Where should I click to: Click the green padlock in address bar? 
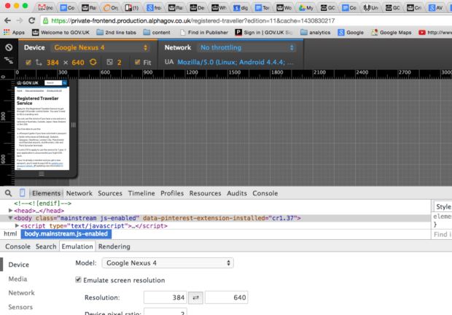(45, 20)
